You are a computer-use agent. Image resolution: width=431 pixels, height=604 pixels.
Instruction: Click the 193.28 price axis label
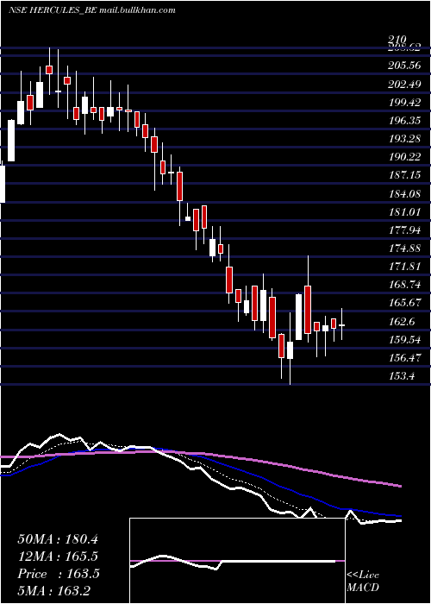click(x=404, y=139)
